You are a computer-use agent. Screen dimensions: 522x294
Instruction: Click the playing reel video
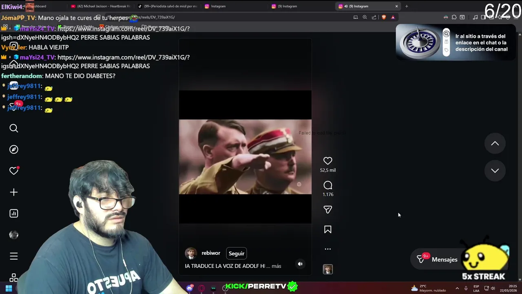(x=245, y=157)
